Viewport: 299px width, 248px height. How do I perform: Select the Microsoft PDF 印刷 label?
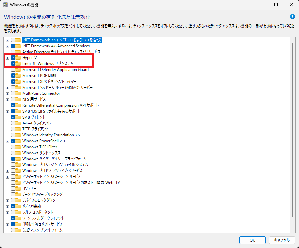[39, 76]
